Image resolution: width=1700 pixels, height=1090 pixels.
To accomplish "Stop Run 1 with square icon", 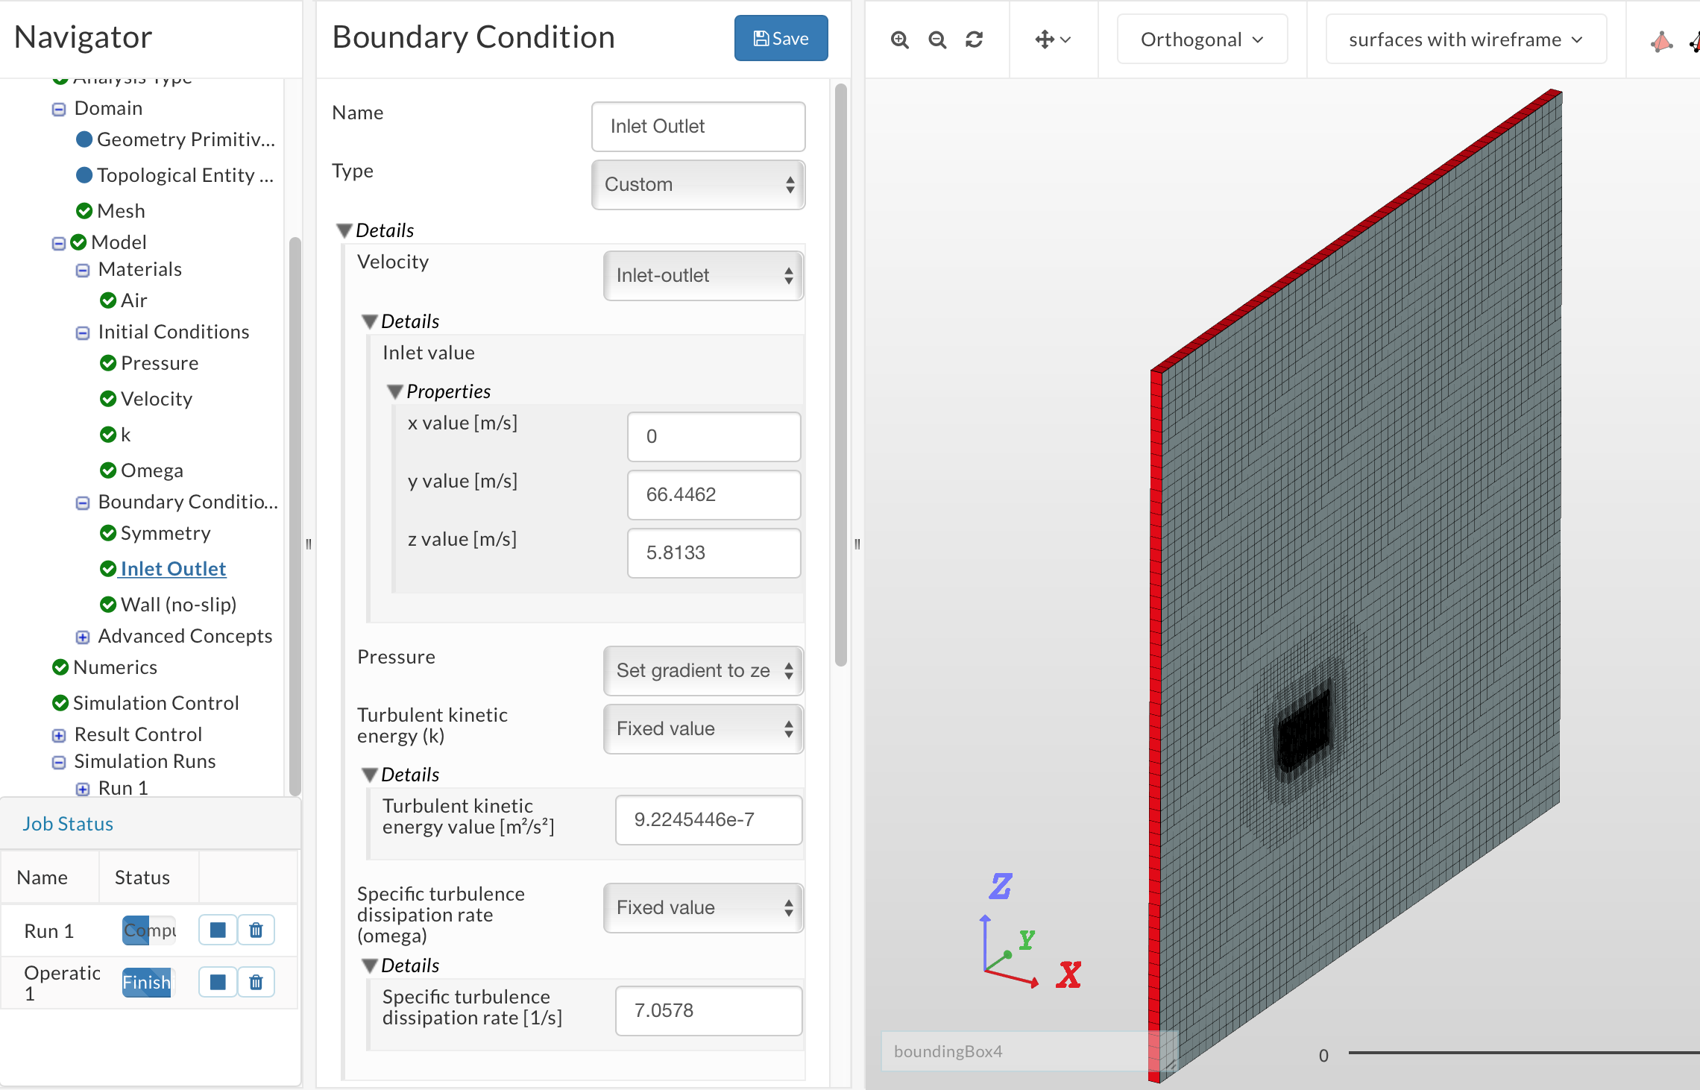I will [x=218, y=930].
